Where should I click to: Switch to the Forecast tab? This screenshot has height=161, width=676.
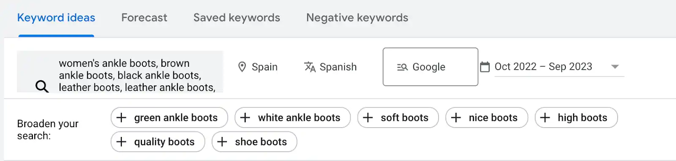pyautogui.click(x=144, y=18)
